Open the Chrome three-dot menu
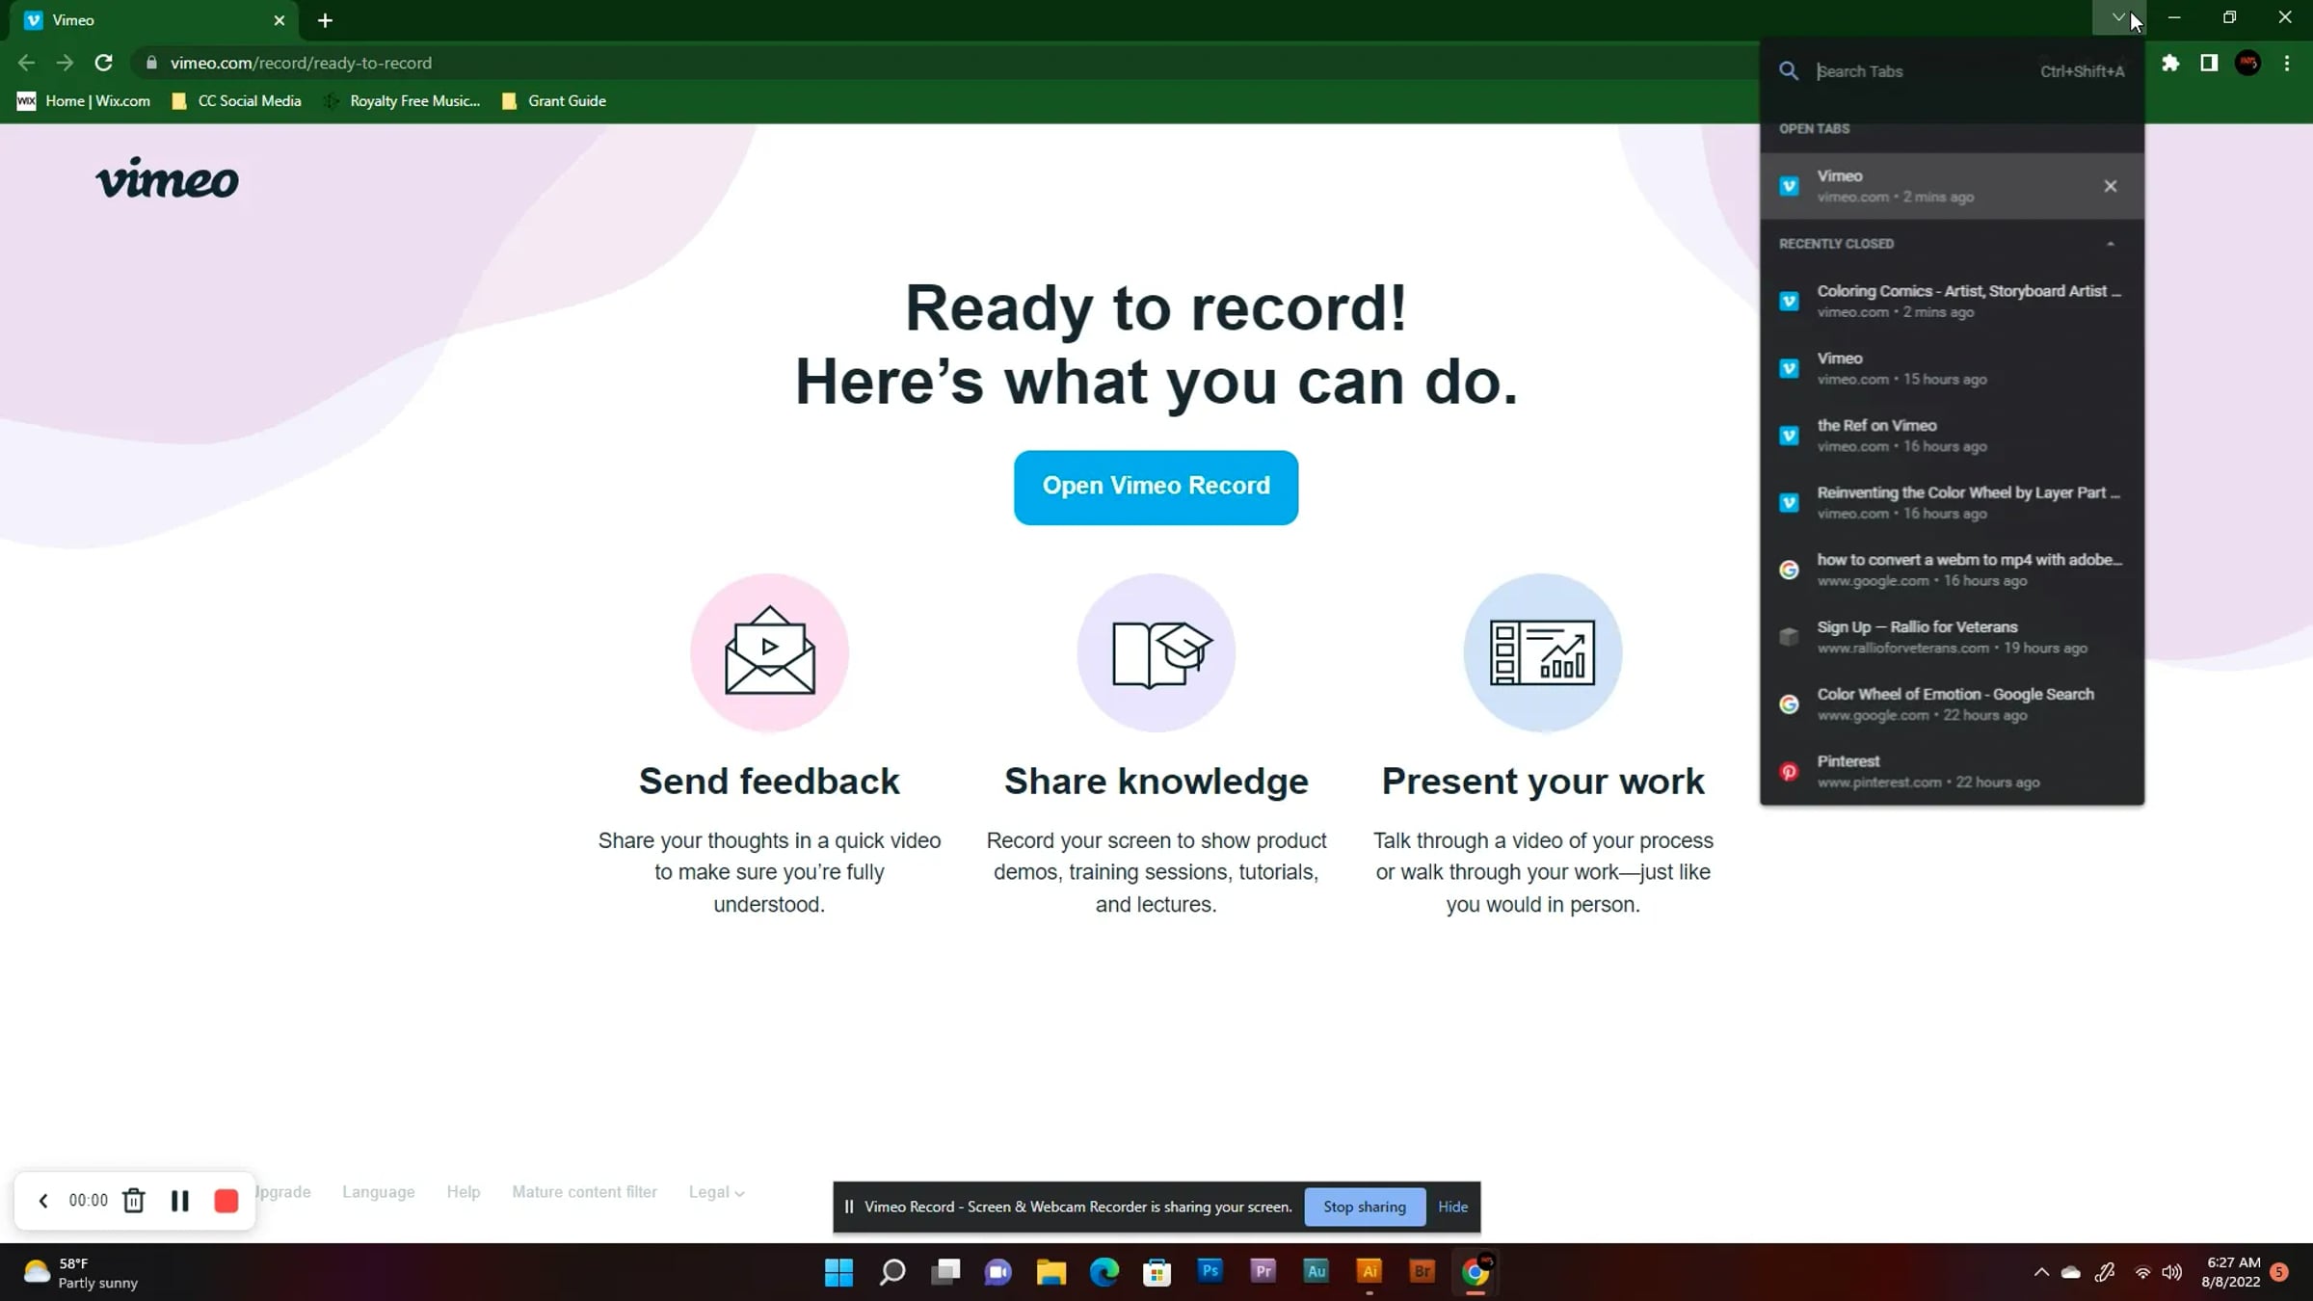2313x1301 pixels. click(2287, 63)
